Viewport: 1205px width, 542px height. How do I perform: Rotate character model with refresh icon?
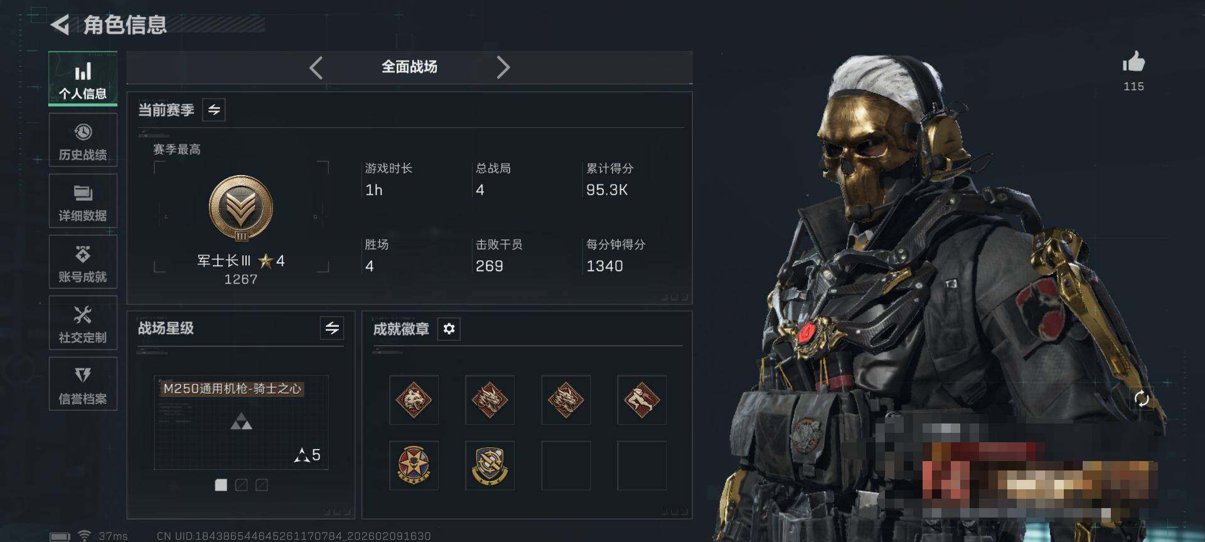tap(1142, 398)
